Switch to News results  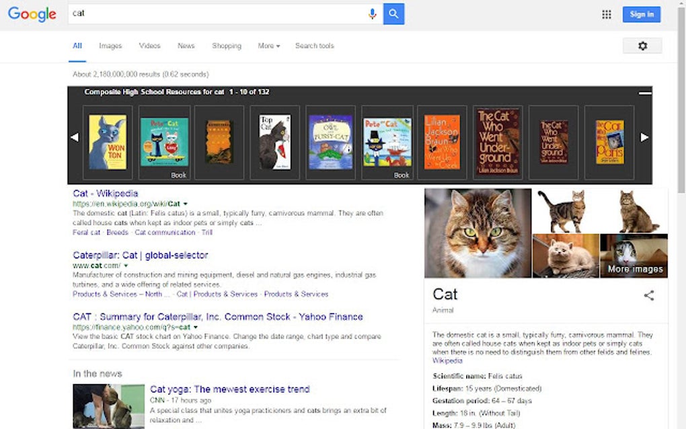pyautogui.click(x=186, y=46)
